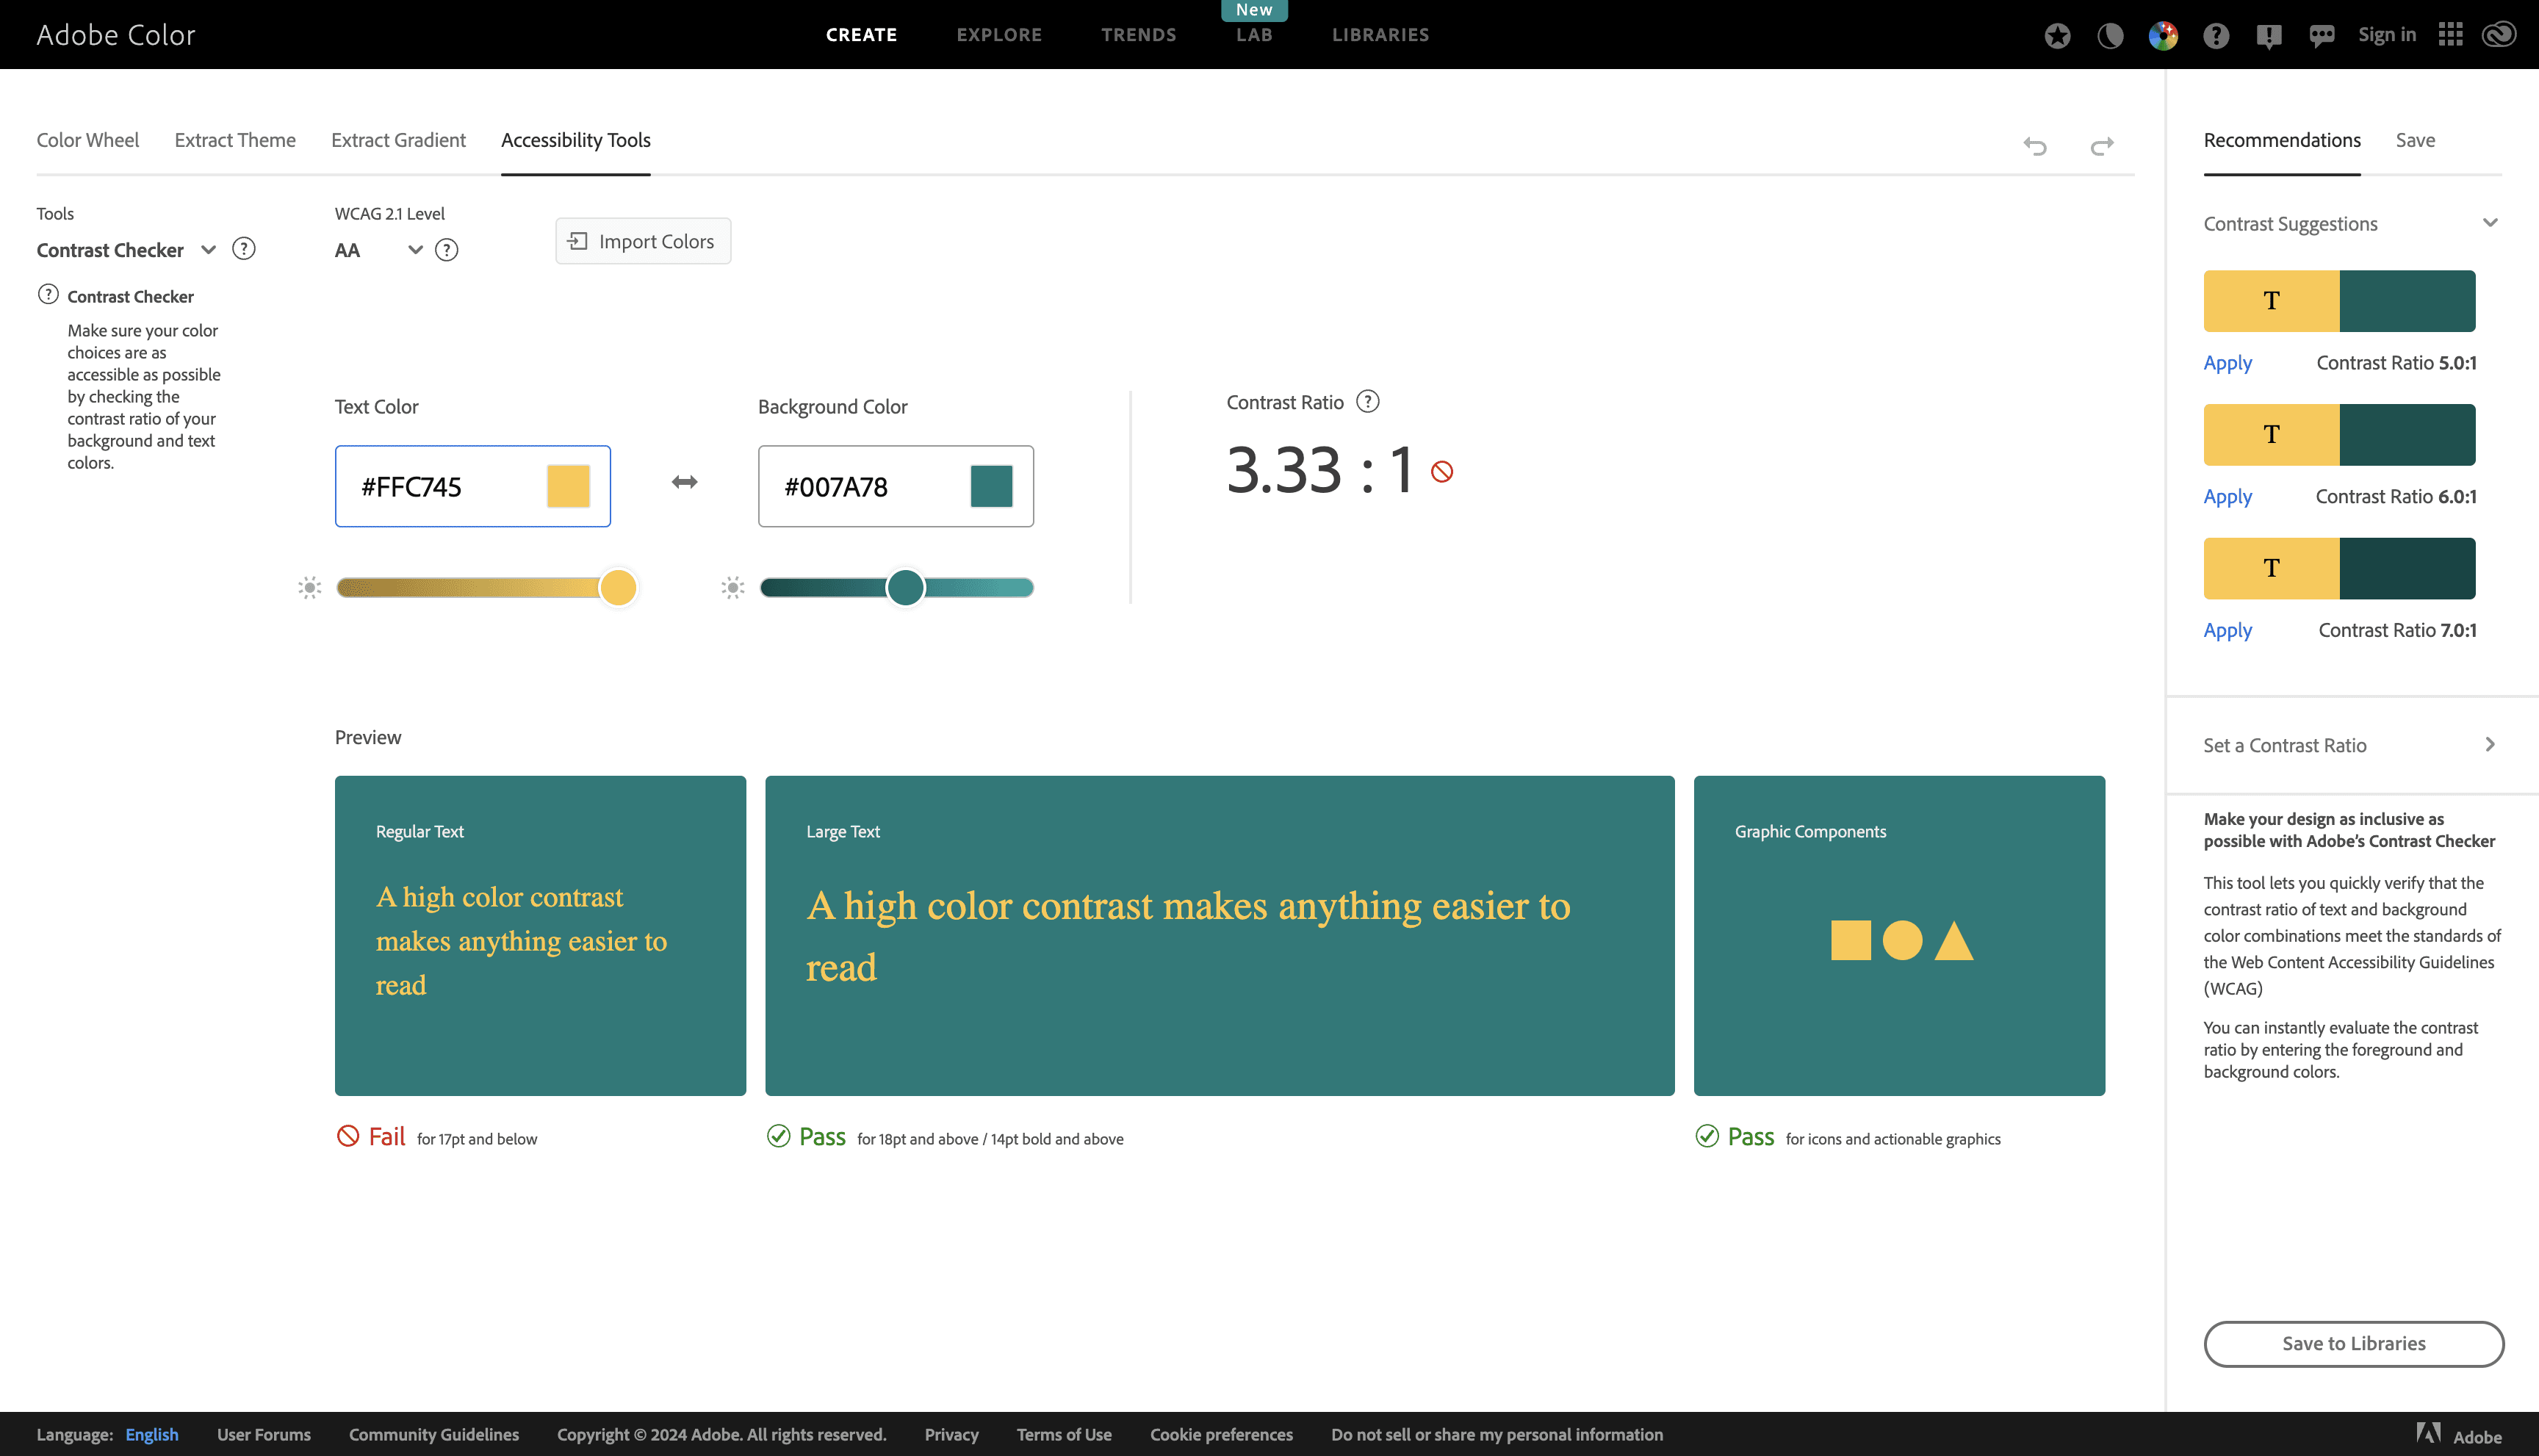The height and width of the screenshot is (1456, 2539).
Task: Click Pass check icon under Large Text
Action: click(x=778, y=1136)
